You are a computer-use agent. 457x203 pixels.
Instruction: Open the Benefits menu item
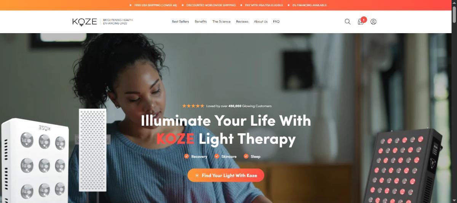pos(201,22)
